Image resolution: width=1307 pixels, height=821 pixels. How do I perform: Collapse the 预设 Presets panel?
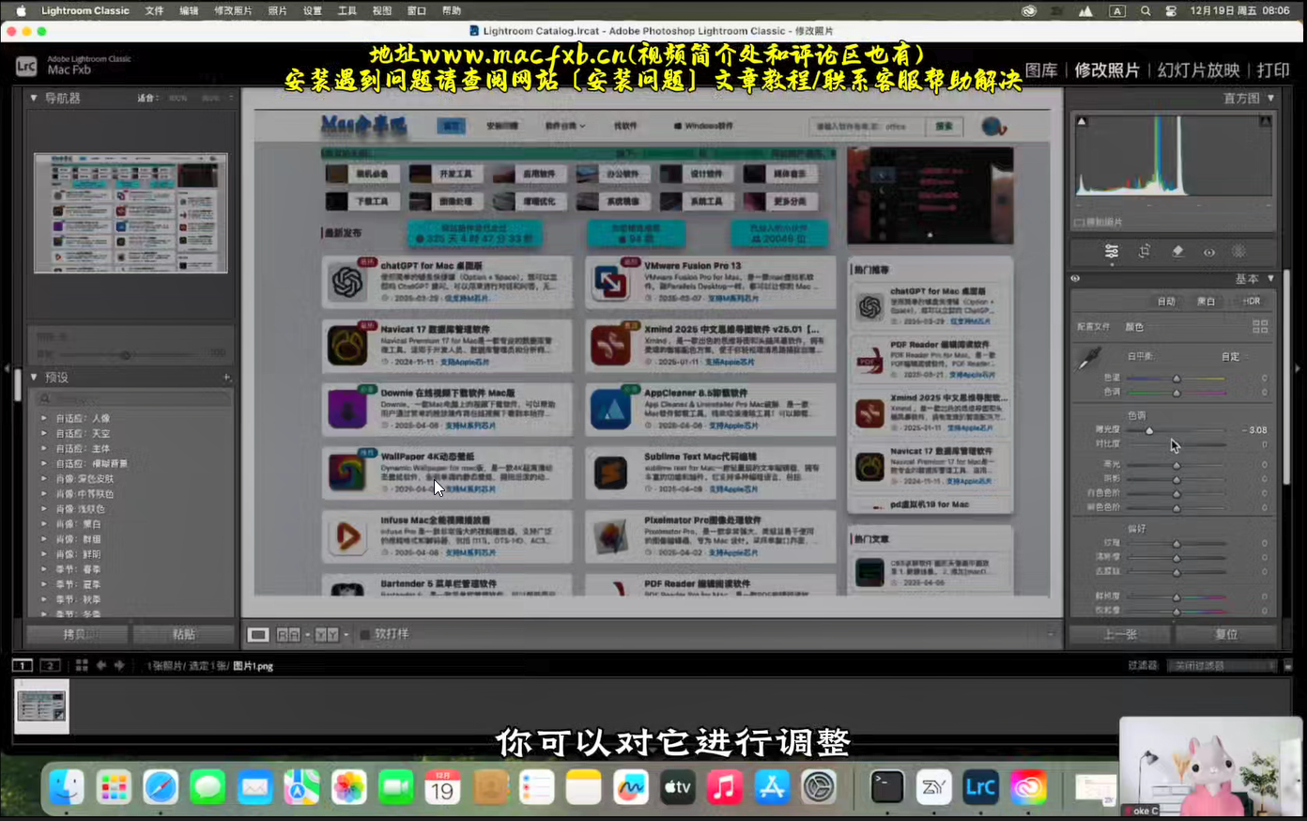pyautogui.click(x=34, y=378)
